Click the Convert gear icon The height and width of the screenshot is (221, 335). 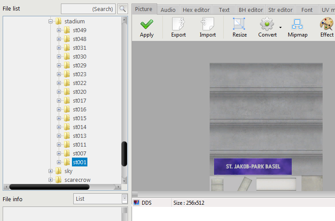click(x=267, y=24)
